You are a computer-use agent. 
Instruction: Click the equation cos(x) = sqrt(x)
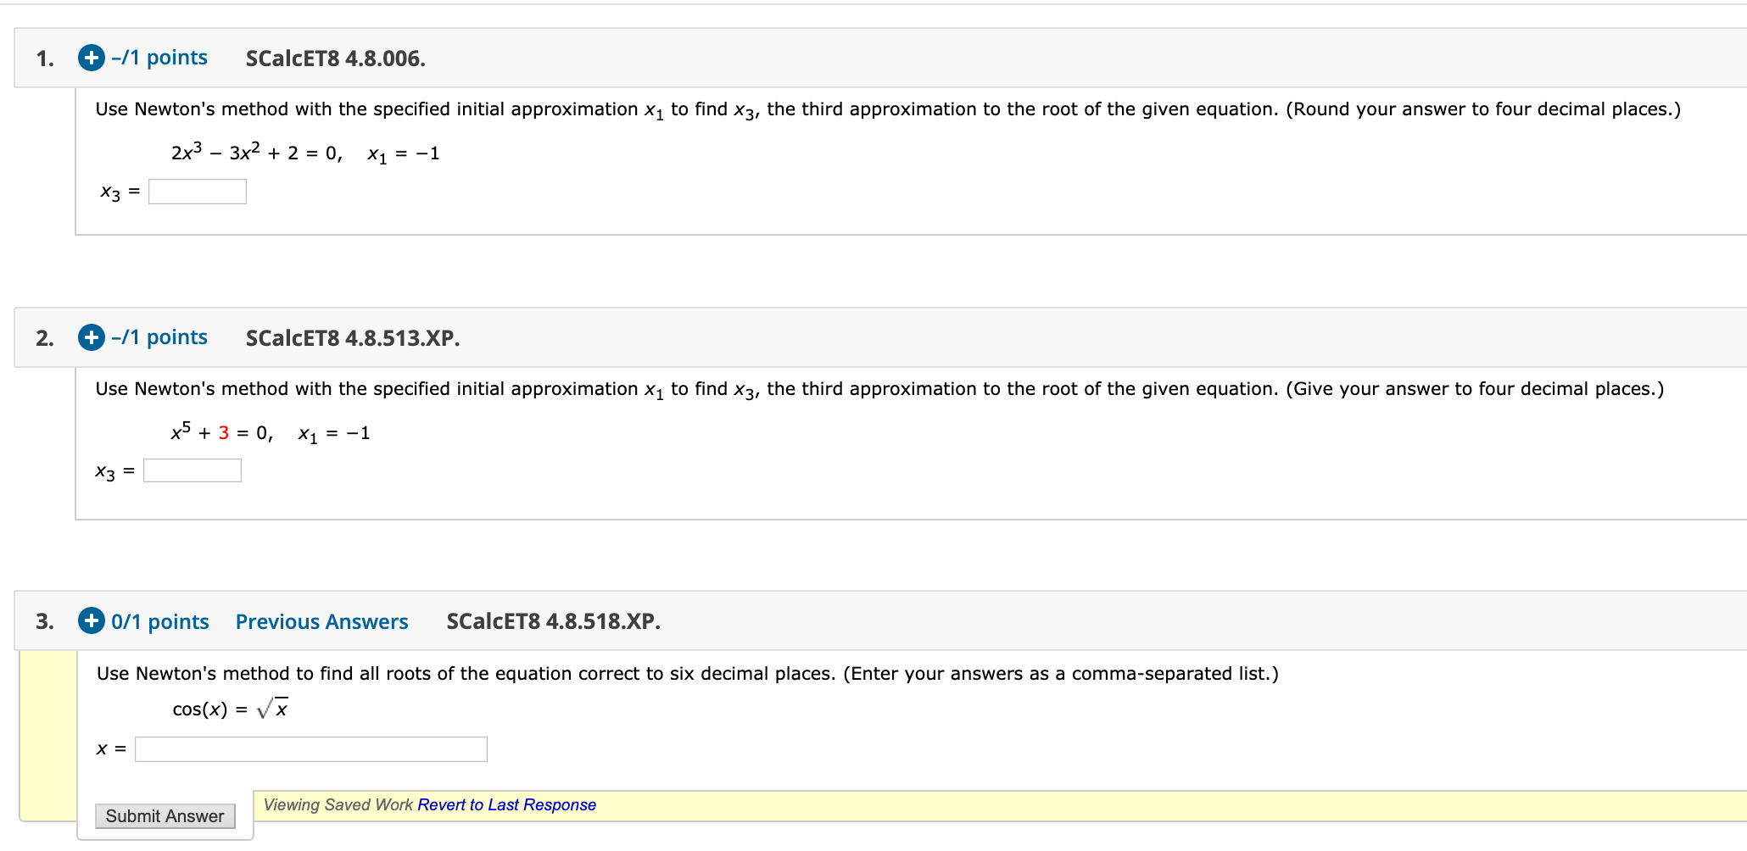coord(229,706)
